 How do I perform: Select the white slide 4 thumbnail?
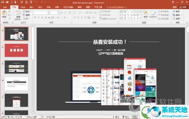[16, 84]
